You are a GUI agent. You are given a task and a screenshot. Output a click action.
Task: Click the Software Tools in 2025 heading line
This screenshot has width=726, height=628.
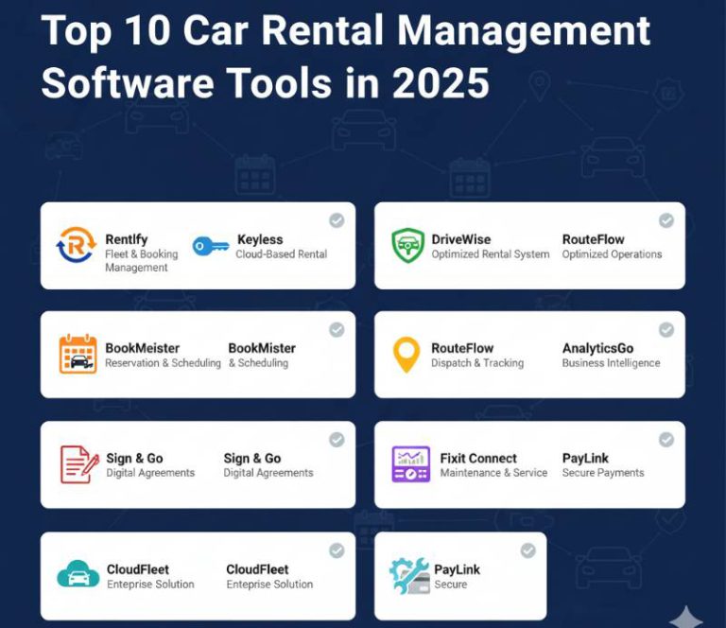(x=266, y=83)
